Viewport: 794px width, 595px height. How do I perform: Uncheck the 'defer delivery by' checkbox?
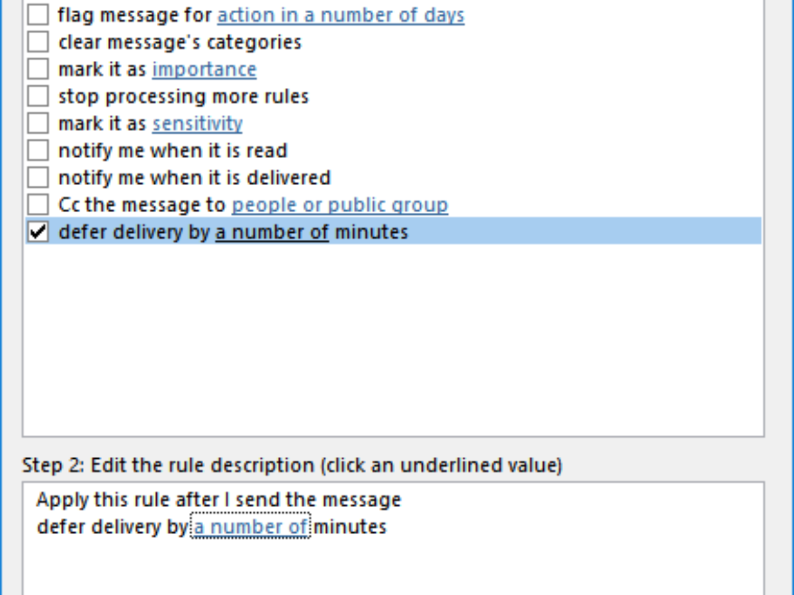tap(38, 231)
